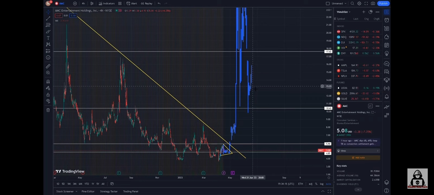Set the range to YTD
434x195 pixels.
87,184
